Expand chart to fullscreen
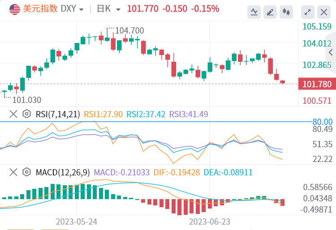This screenshot has height=230, width=336. 307,12
